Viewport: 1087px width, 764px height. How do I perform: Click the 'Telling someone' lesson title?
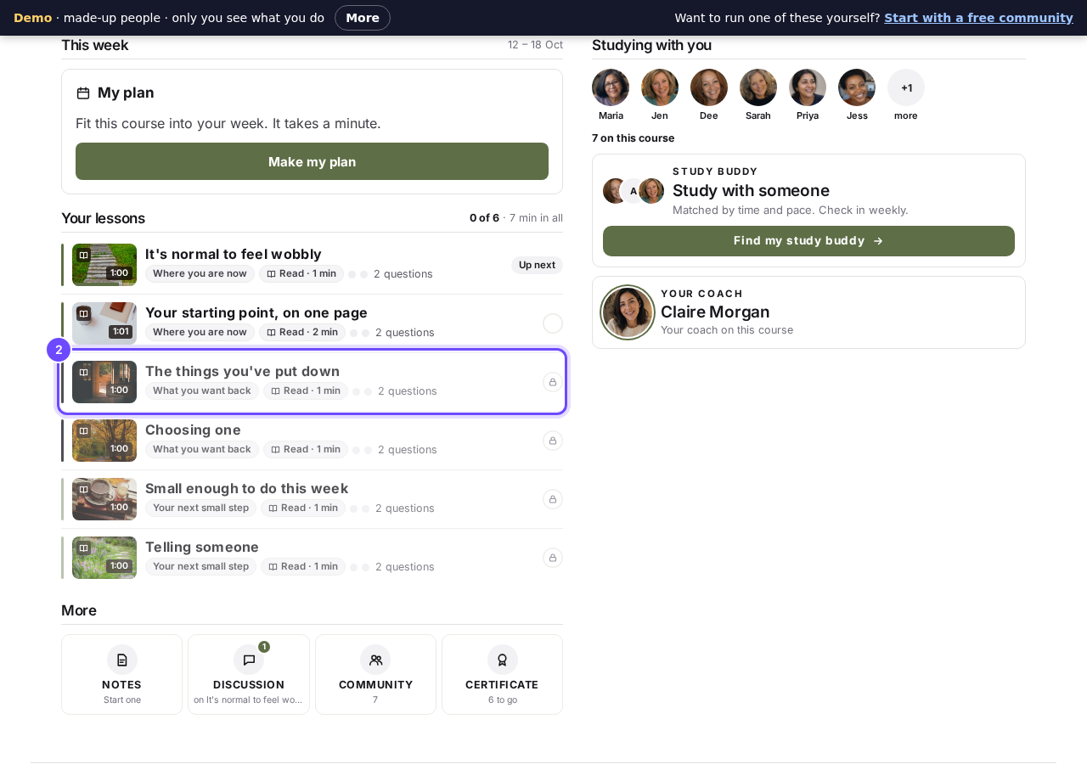point(202,547)
